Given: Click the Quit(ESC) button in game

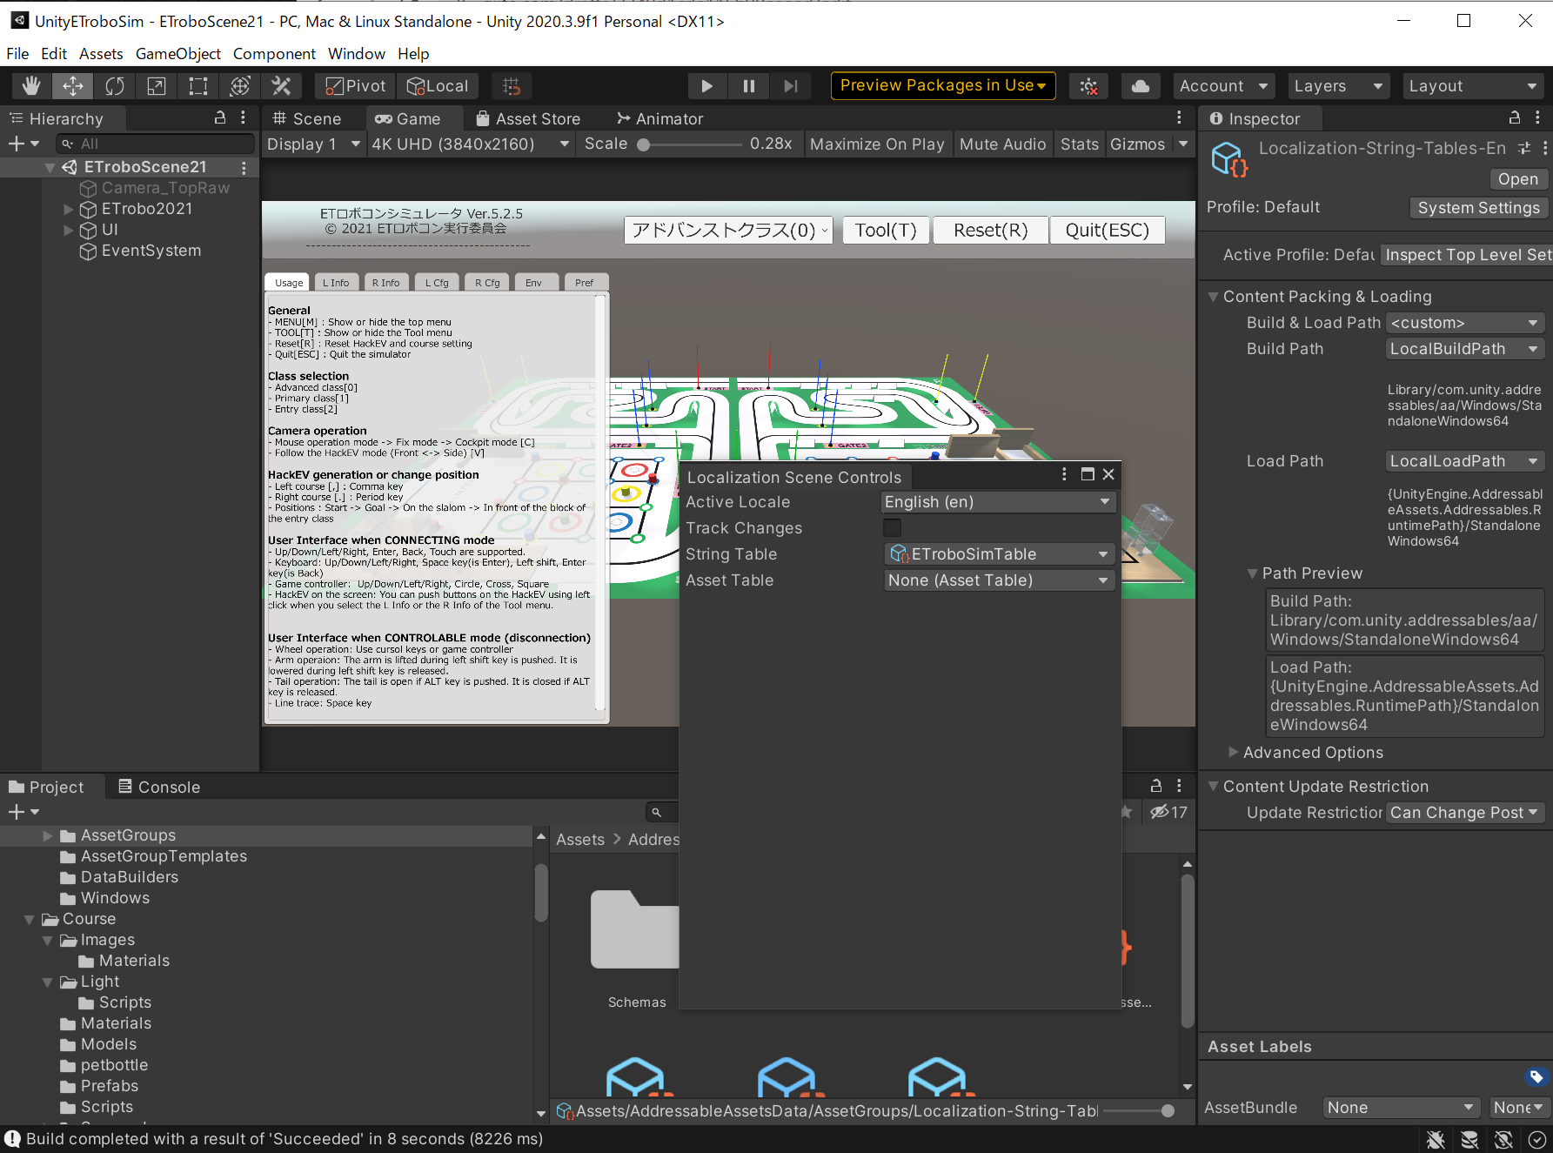Looking at the screenshot, I should (x=1108, y=231).
